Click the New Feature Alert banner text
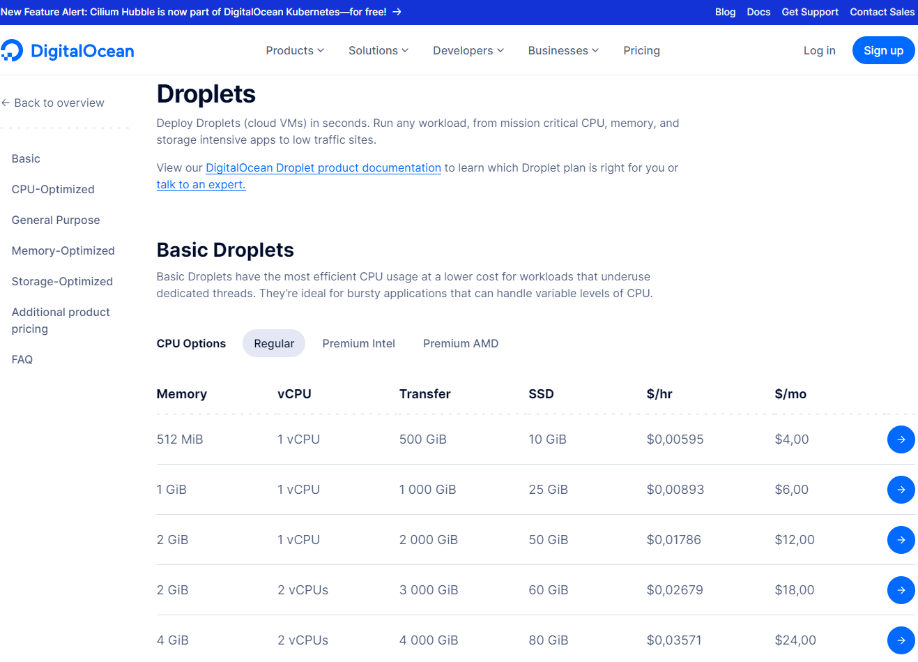The width and height of the screenshot is (918, 662). coord(193,12)
